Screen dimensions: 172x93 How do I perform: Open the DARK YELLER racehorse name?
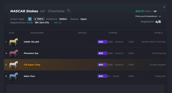tap(31, 42)
